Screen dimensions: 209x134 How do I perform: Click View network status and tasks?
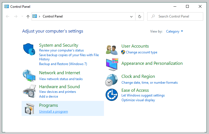(x=61, y=79)
